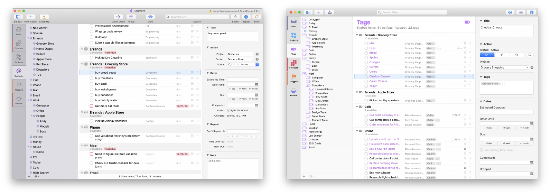
Task: Click the Focus toolbar icon
Action: tap(131, 17)
